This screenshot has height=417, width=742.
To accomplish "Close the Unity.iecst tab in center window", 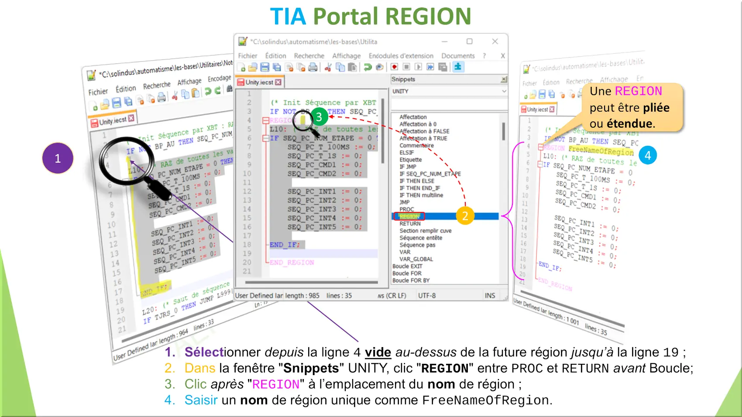I will (x=278, y=82).
